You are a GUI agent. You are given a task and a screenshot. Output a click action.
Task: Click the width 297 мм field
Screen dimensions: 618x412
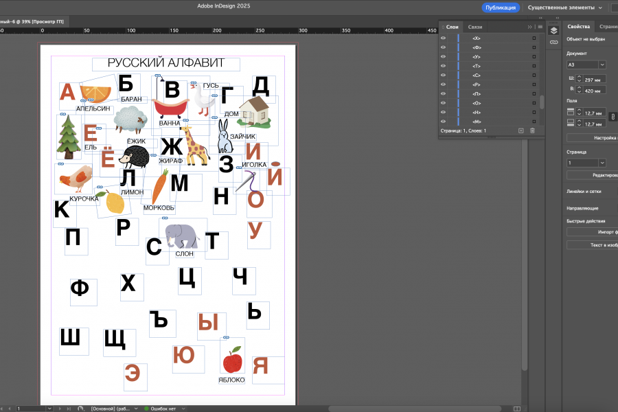point(595,80)
